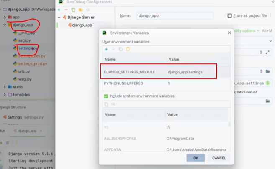Copy configuration icon in Run/Debug toolbar
This screenshot has height=169, width=275.
click(73, 10)
